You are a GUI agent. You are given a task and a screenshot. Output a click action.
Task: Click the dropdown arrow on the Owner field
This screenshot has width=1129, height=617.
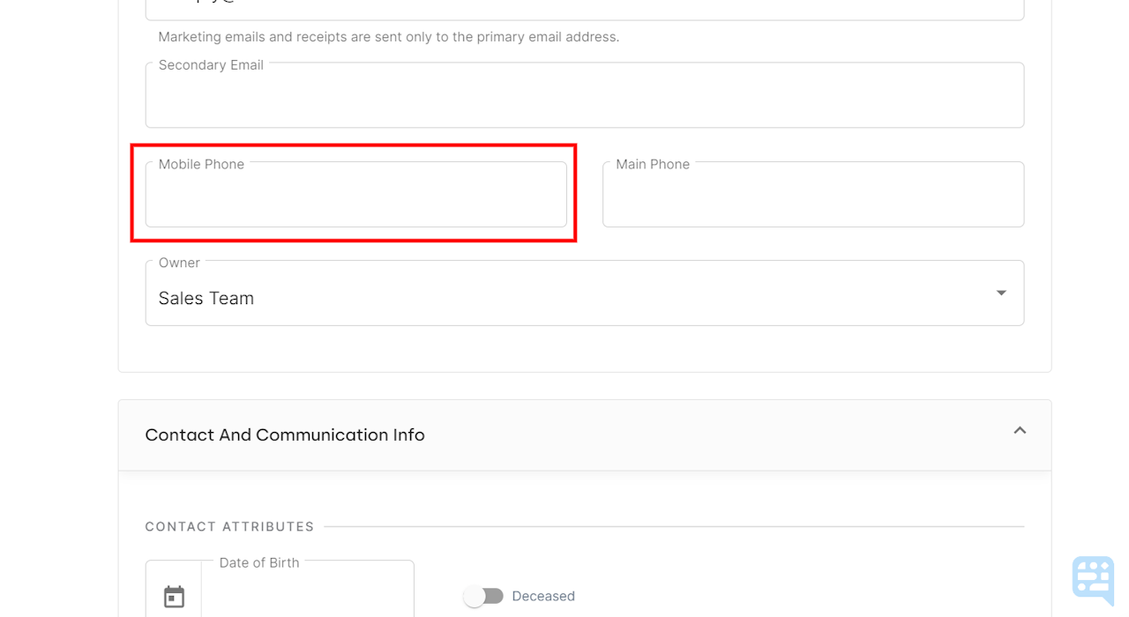[x=1001, y=292]
